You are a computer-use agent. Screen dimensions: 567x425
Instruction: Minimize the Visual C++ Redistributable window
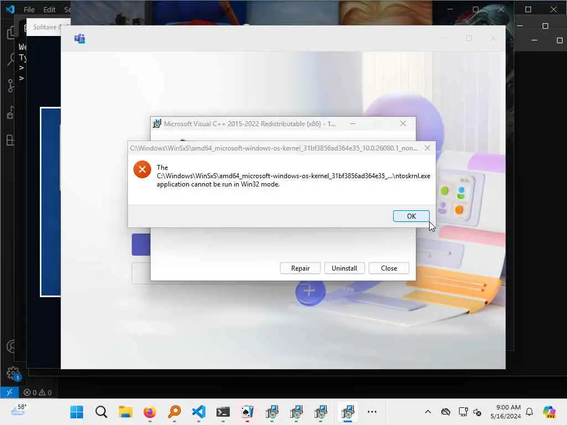coord(353,123)
